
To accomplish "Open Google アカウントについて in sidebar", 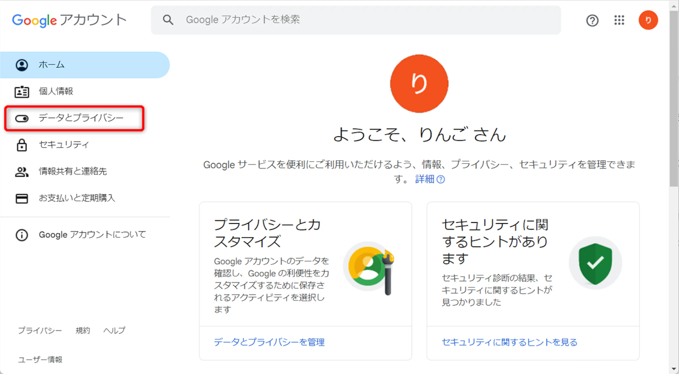I will coord(92,235).
